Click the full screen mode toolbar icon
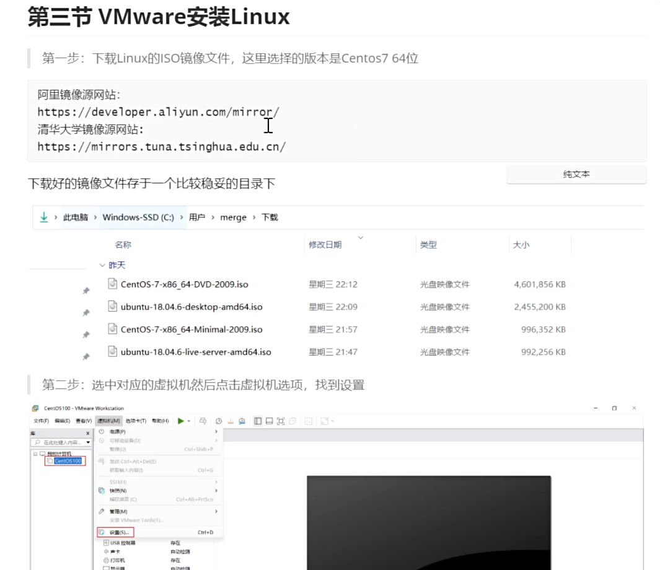This screenshot has height=570, width=660. pos(281,421)
